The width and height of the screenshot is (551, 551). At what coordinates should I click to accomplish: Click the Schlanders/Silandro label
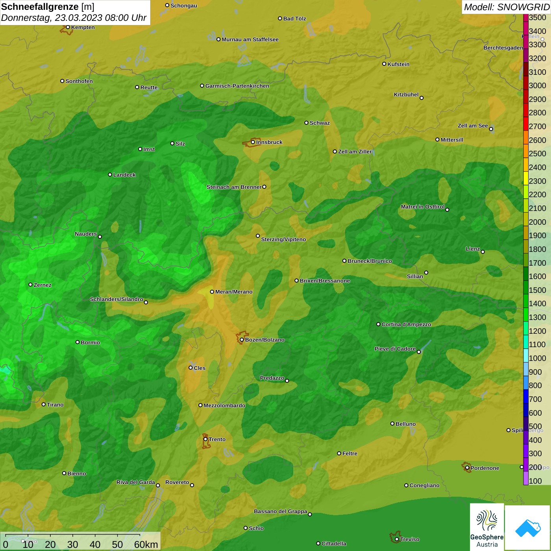pyautogui.click(x=116, y=299)
